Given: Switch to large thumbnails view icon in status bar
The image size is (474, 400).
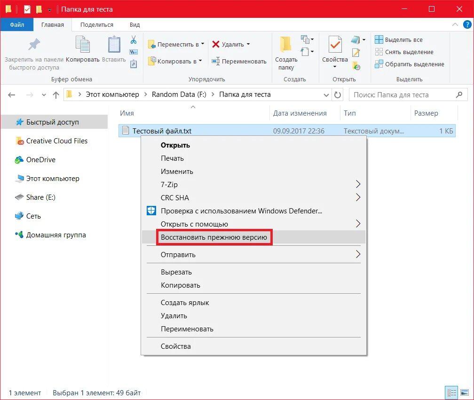Looking at the screenshot, I should click(464, 393).
